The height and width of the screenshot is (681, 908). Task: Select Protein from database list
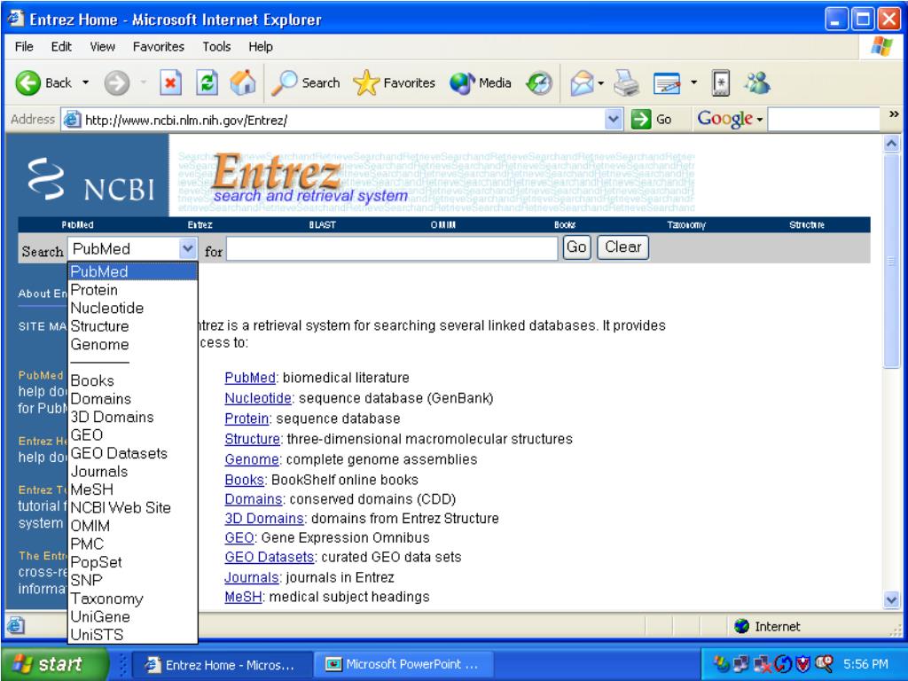tap(133, 290)
